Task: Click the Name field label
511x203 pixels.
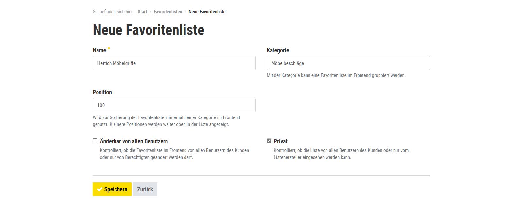Action: [x=99, y=50]
